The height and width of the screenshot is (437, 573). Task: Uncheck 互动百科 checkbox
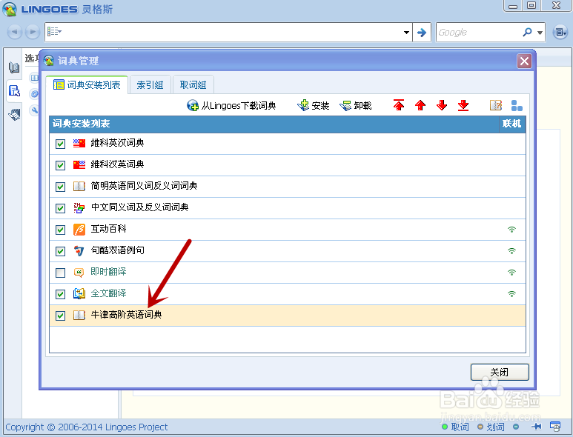coord(60,230)
